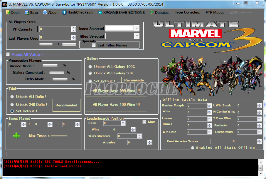Image resolution: width=266 pixels, height=179 pixels.
Task: Click Arcade Mode progress bar
Action: tap(50, 65)
